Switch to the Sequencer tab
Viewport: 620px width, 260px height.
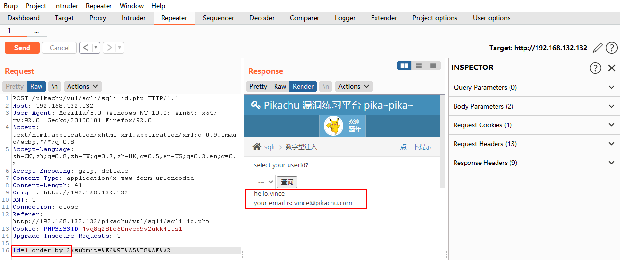pyautogui.click(x=219, y=18)
